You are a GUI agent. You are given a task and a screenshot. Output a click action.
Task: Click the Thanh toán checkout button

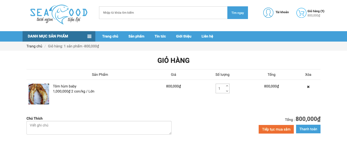[308, 129]
